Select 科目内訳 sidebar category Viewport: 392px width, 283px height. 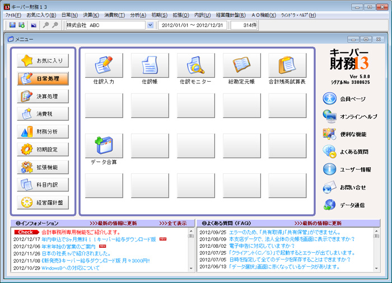(43, 185)
